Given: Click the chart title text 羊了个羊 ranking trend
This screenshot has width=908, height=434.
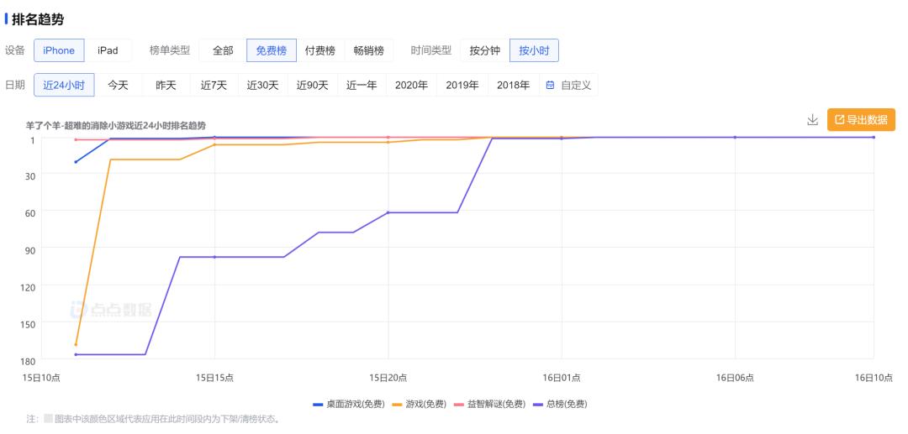Looking at the screenshot, I should point(116,125).
